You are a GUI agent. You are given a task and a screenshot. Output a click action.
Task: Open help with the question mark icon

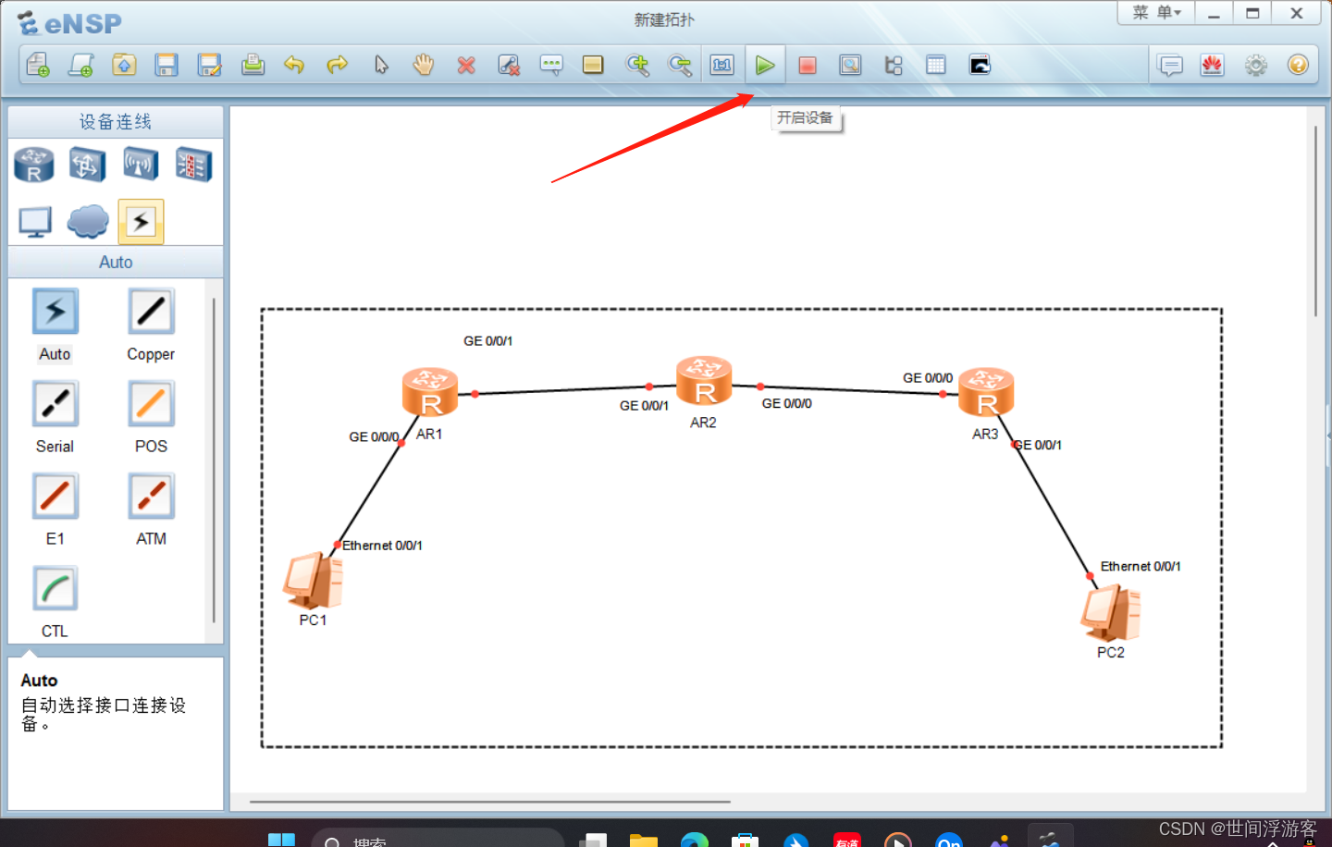tap(1298, 65)
